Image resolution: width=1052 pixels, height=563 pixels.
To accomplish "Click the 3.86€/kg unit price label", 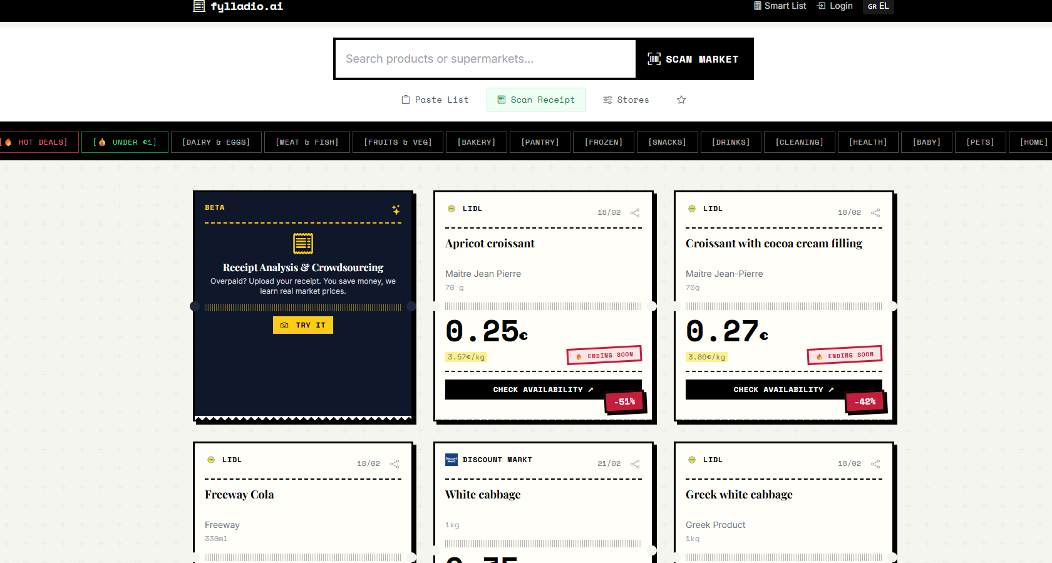I will 706,357.
